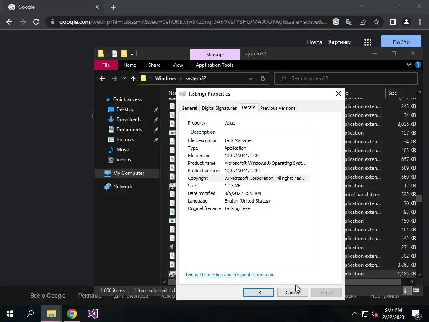Open Pictures folder in sidebar

click(x=125, y=140)
